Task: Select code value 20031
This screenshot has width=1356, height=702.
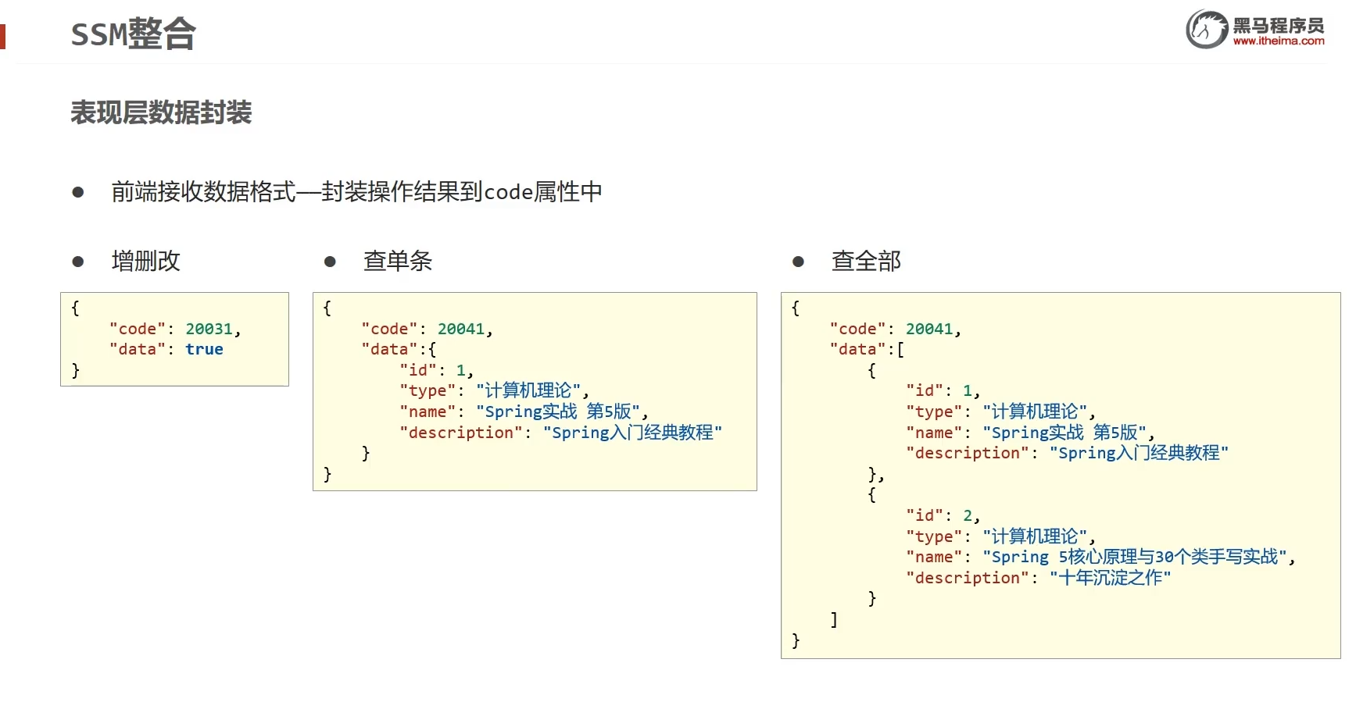Action: (209, 329)
